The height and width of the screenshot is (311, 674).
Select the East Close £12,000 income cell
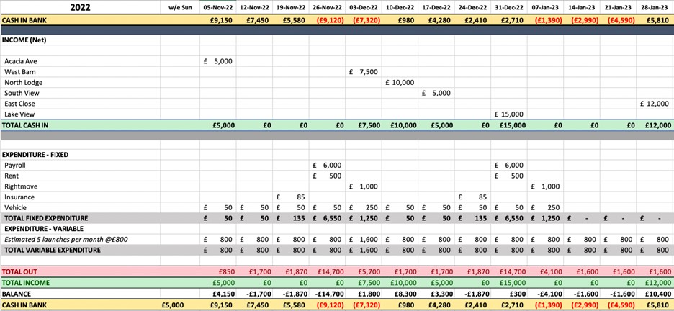pos(655,104)
